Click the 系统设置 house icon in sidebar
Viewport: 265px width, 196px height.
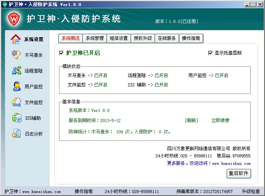(x=16, y=39)
